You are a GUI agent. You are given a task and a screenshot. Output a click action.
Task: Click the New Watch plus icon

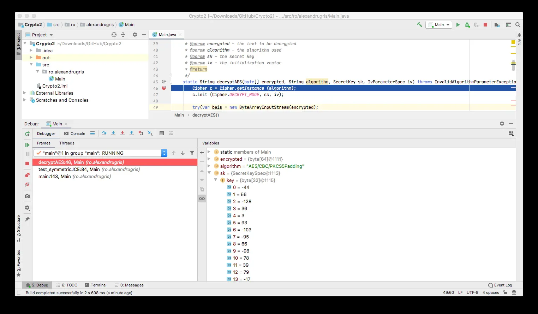(202, 153)
